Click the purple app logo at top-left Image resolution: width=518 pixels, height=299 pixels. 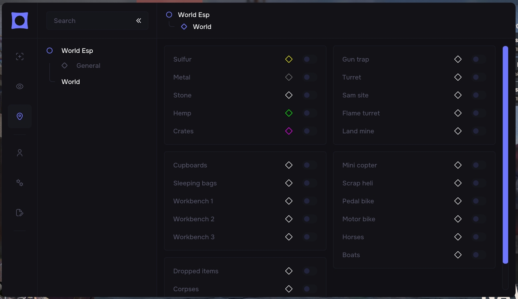click(x=19, y=21)
